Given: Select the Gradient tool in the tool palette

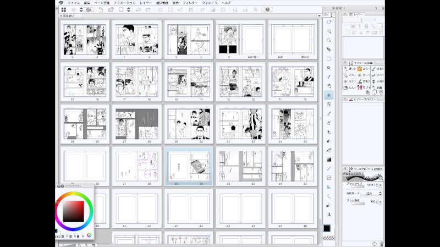Looking at the screenshot, I should click(x=329, y=160).
